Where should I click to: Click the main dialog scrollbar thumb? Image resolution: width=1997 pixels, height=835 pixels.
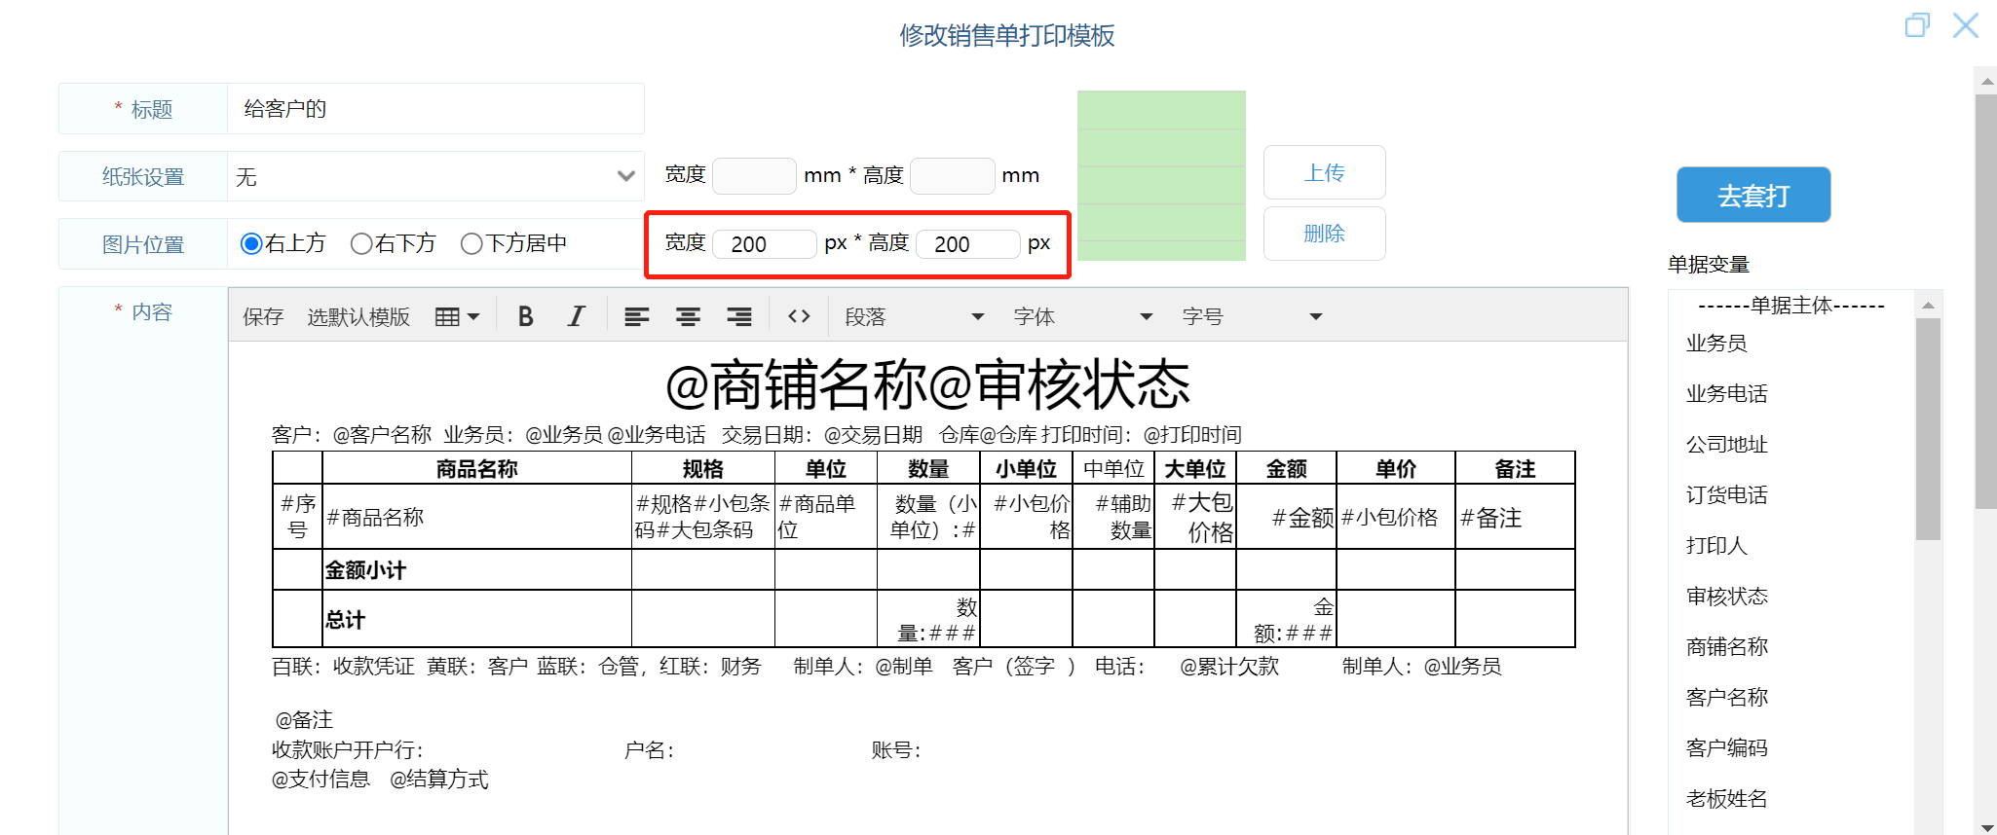point(1985,301)
